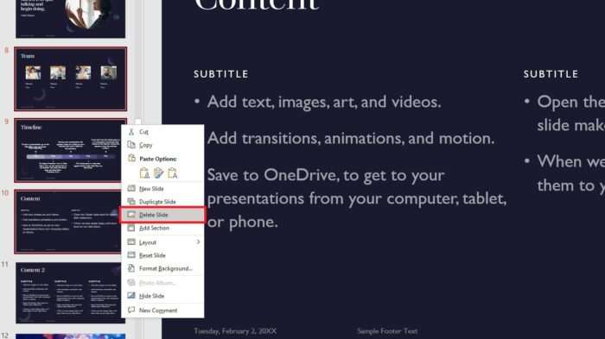Viewport: 605px width, 339px height.
Task: Click bullet 'Add text, images, art, and videos.'
Action: tap(324, 102)
